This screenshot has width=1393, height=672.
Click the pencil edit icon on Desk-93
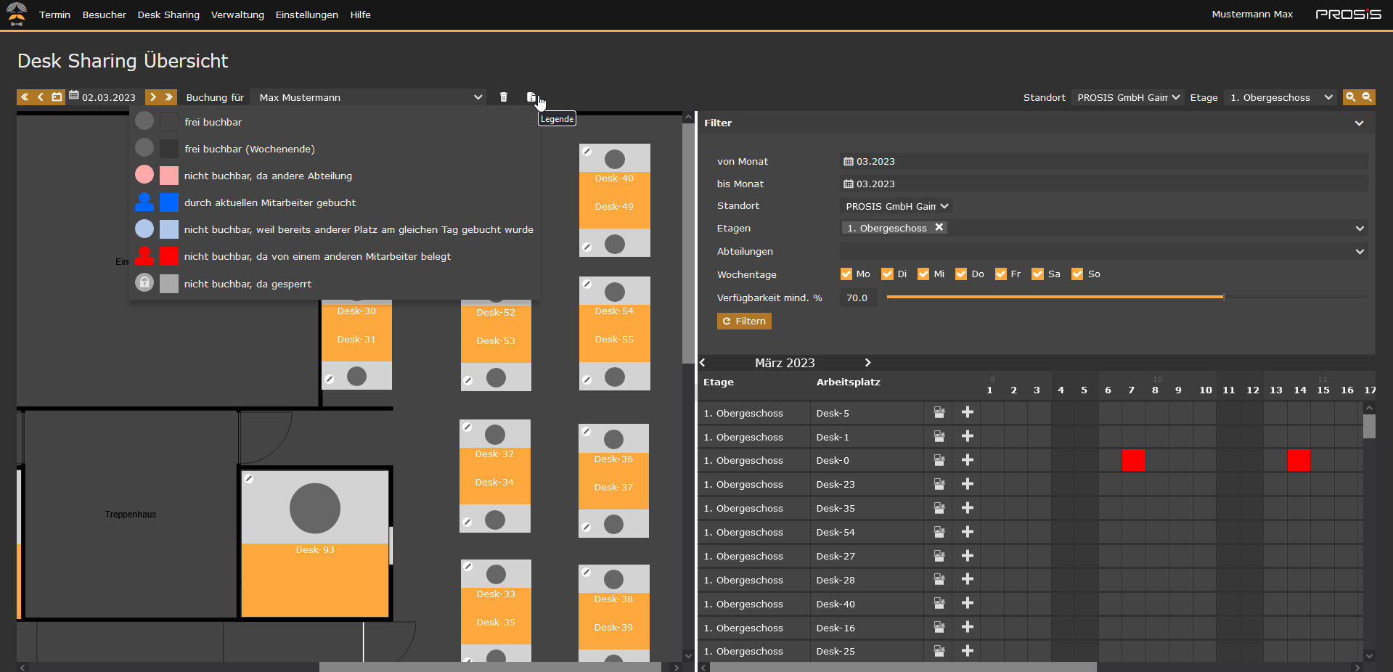[250, 479]
